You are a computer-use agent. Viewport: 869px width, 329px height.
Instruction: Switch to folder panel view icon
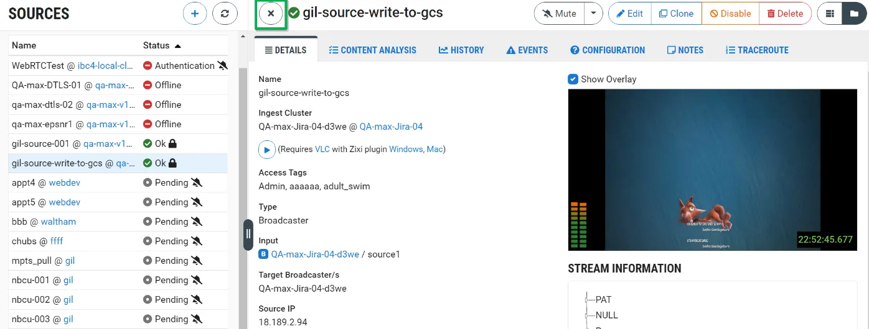[855, 14]
